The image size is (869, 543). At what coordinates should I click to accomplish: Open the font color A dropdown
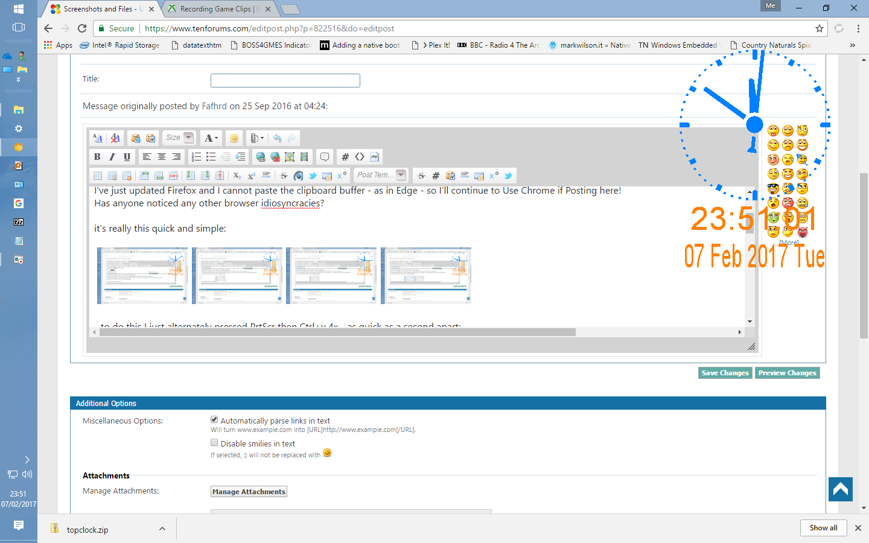(211, 138)
